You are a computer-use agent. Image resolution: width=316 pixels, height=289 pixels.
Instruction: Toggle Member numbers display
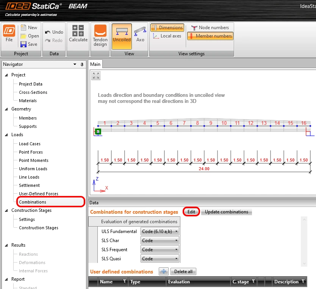(210, 36)
